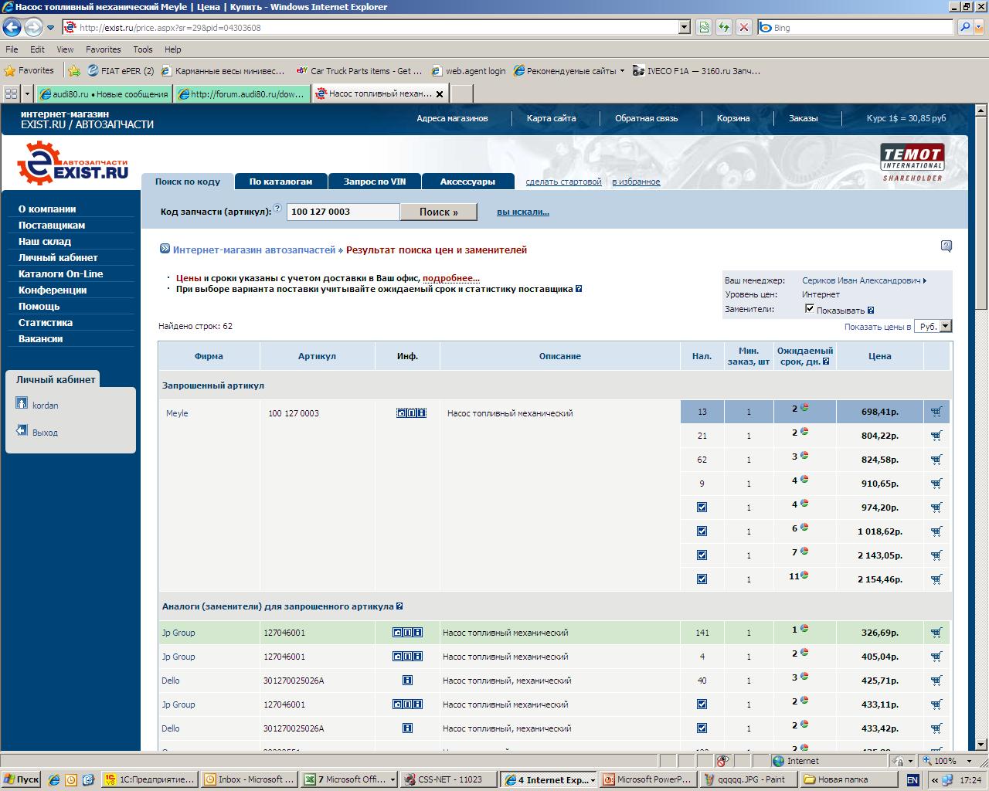Expand Рекомендуемые сайты favorites dropdown

tap(623, 70)
